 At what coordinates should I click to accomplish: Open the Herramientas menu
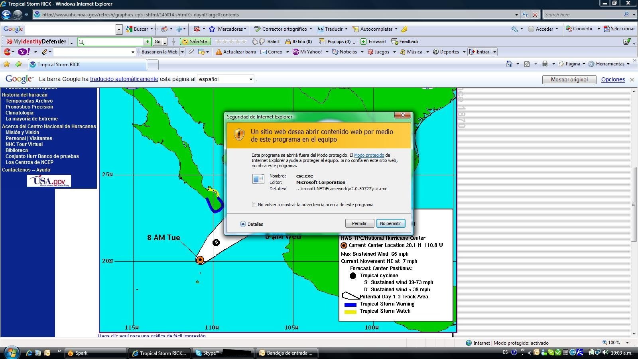pos(608,64)
